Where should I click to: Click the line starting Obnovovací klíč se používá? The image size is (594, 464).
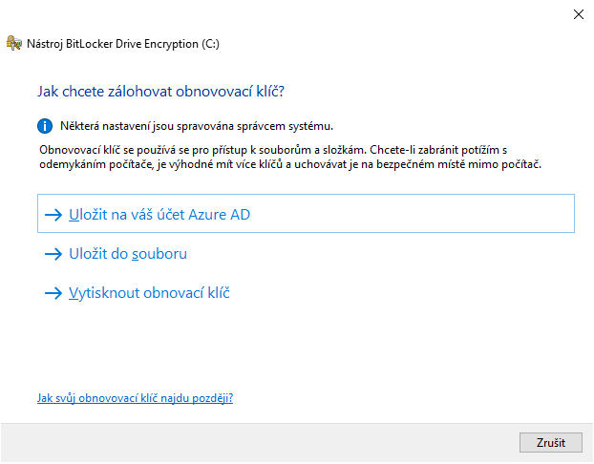[x=277, y=150]
